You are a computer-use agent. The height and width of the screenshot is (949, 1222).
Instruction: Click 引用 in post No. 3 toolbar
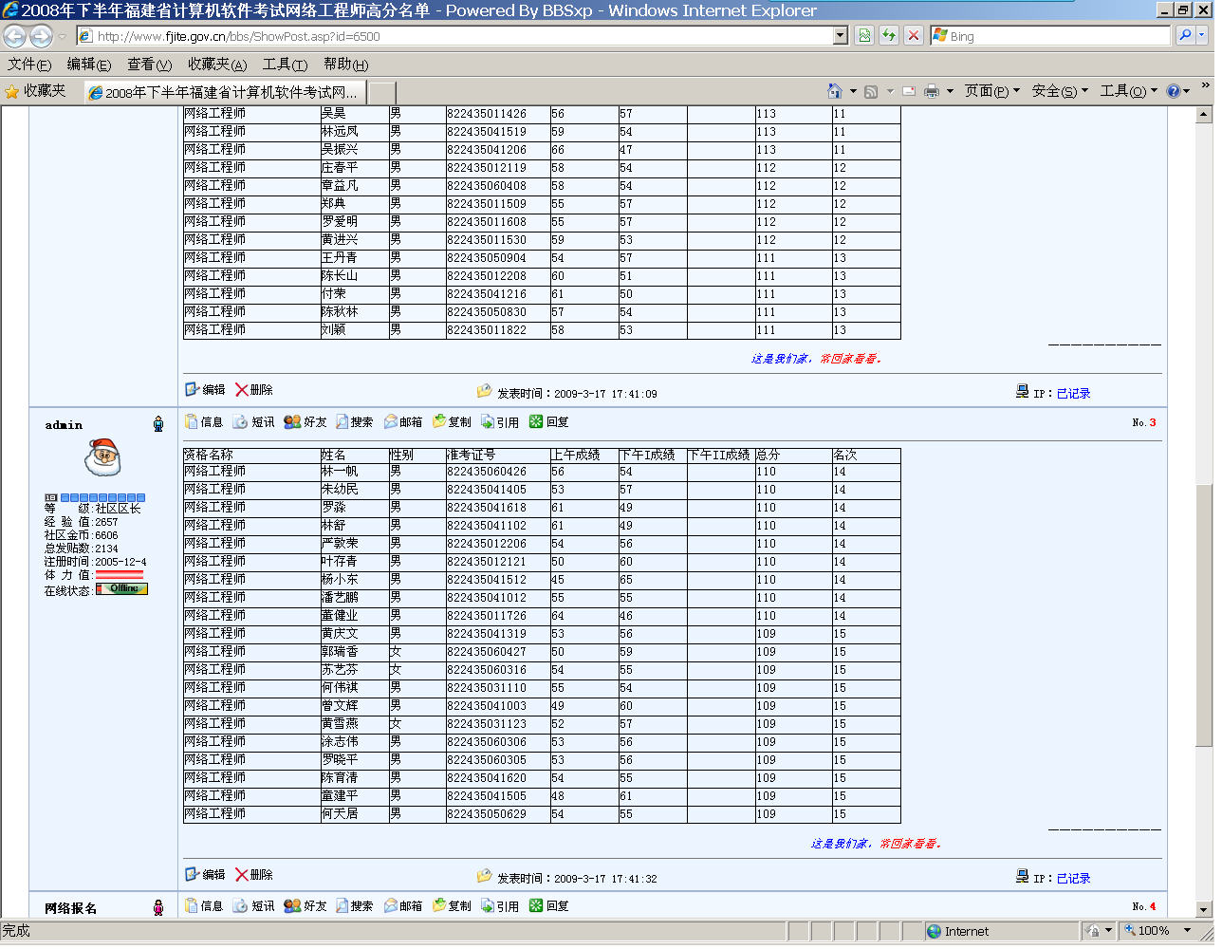click(500, 422)
